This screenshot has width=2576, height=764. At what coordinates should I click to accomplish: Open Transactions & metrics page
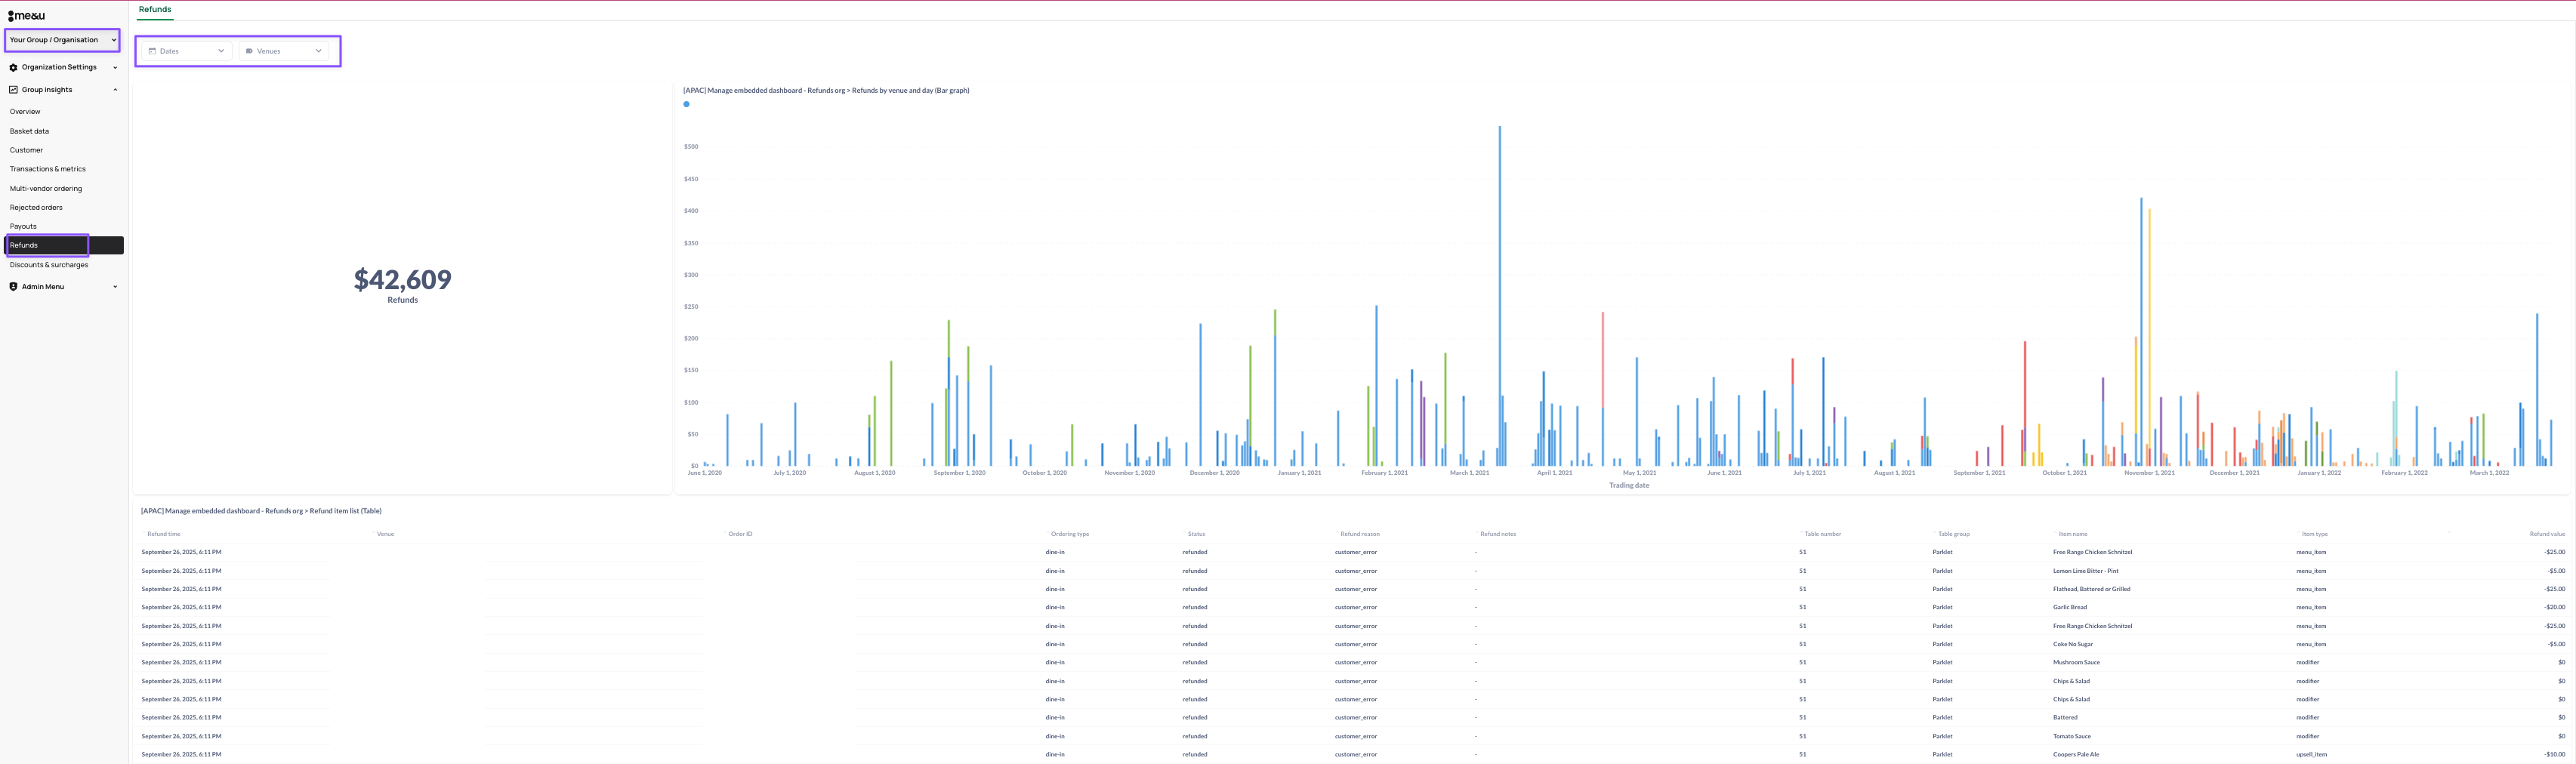point(48,169)
